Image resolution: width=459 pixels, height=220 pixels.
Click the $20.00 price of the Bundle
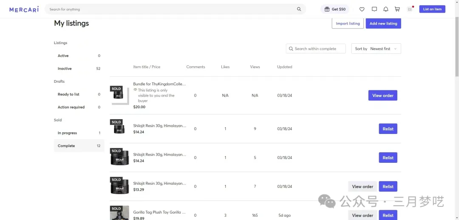point(139,107)
